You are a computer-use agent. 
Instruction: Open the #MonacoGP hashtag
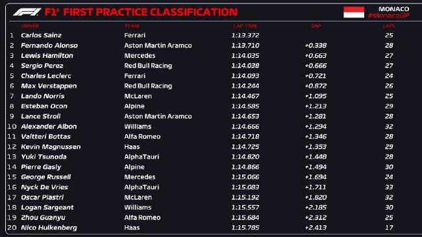click(x=389, y=16)
